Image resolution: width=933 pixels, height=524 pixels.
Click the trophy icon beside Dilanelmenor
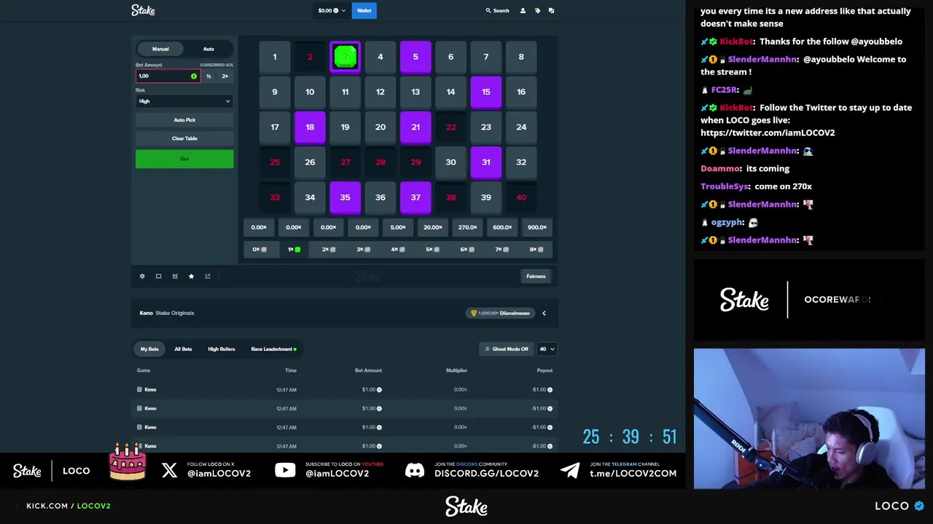(473, 313)
